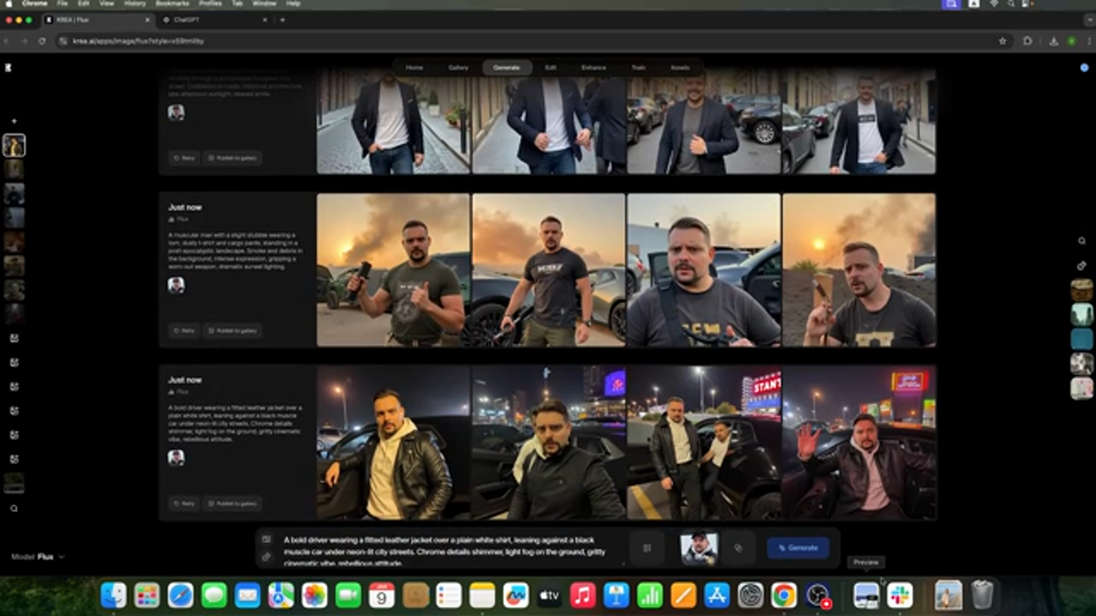Open the Bookmarks menu in menu bar
The width and height of the screenshot is (1096, 616).
(x=171, y=4)
